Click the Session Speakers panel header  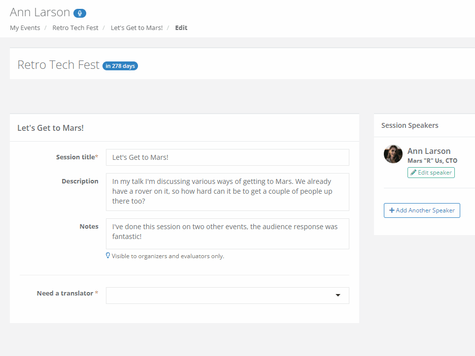[x=409, y=125]
